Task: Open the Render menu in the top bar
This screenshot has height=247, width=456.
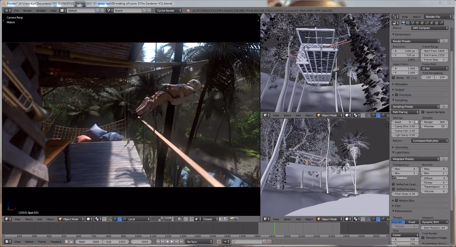Action: (x=27, y=11)
